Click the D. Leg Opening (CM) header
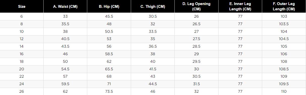 click(x=196, y=7)
